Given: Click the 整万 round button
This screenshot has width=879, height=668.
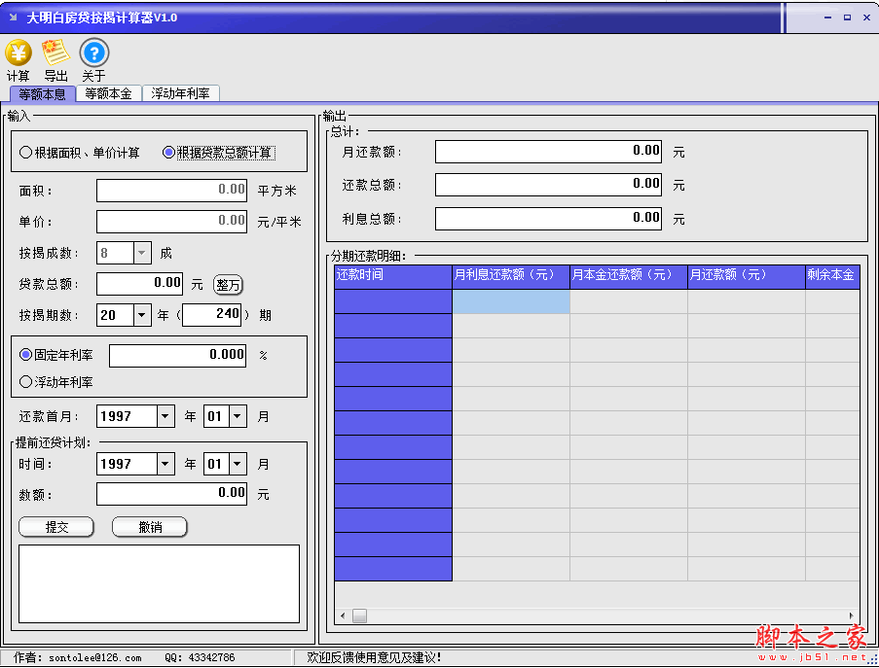Looking at the screenshot, I should (228, 285).
